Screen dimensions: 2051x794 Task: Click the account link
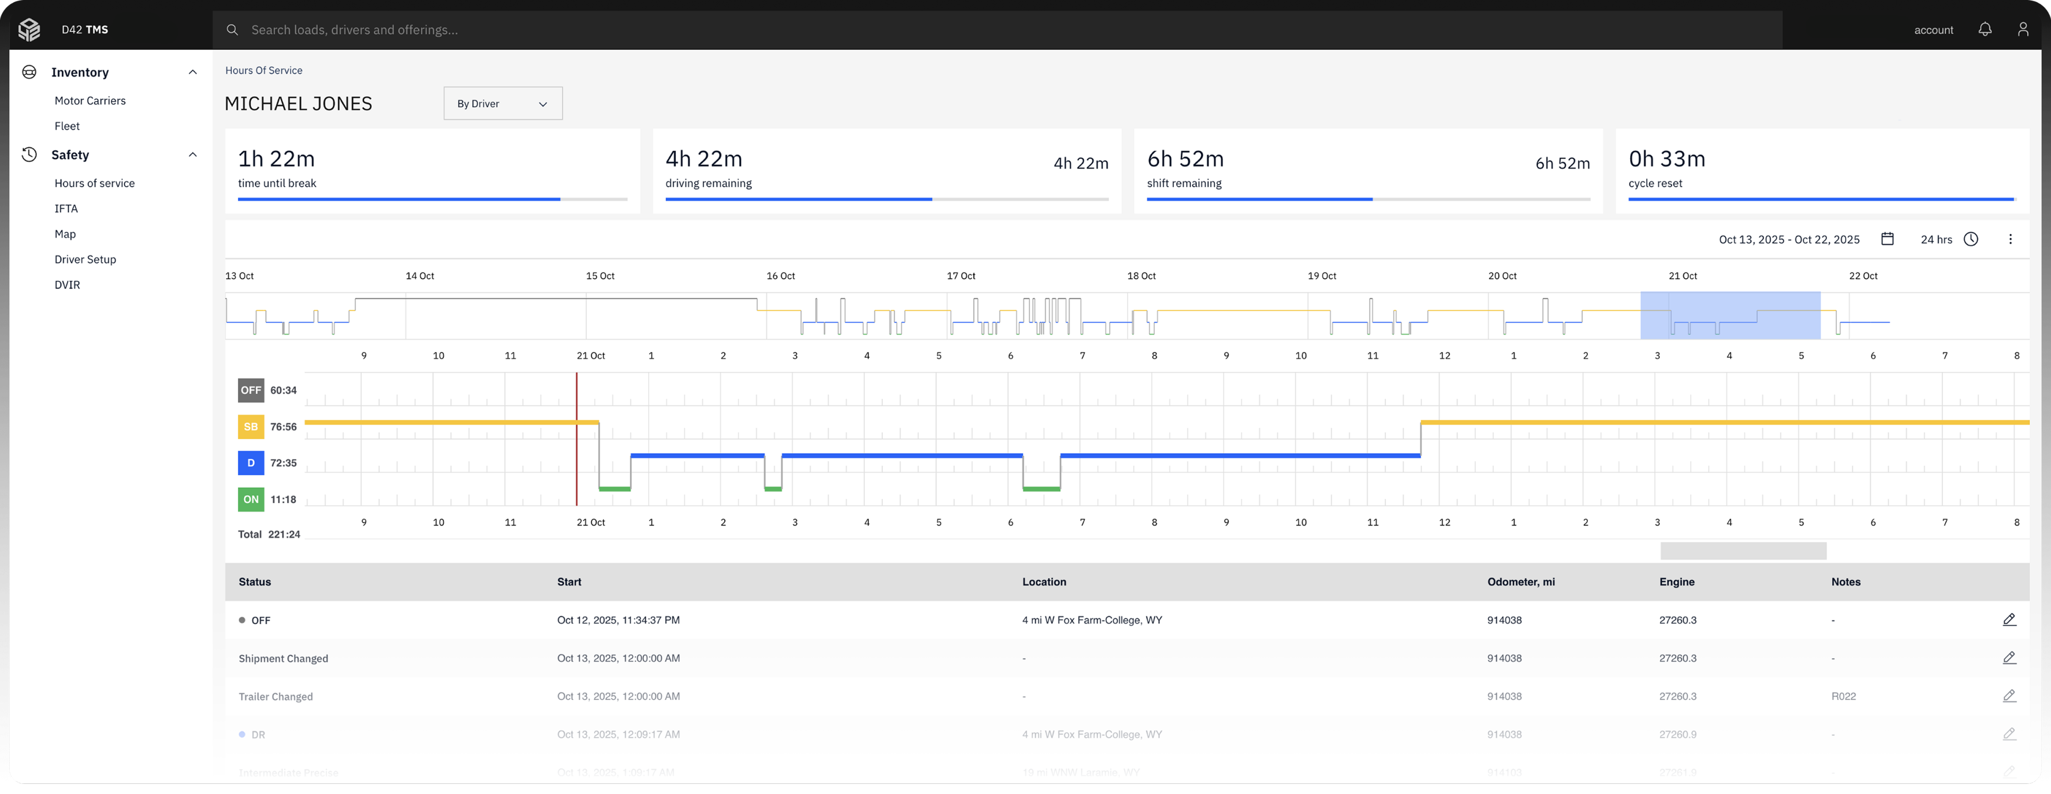(x=1933, y=30)
